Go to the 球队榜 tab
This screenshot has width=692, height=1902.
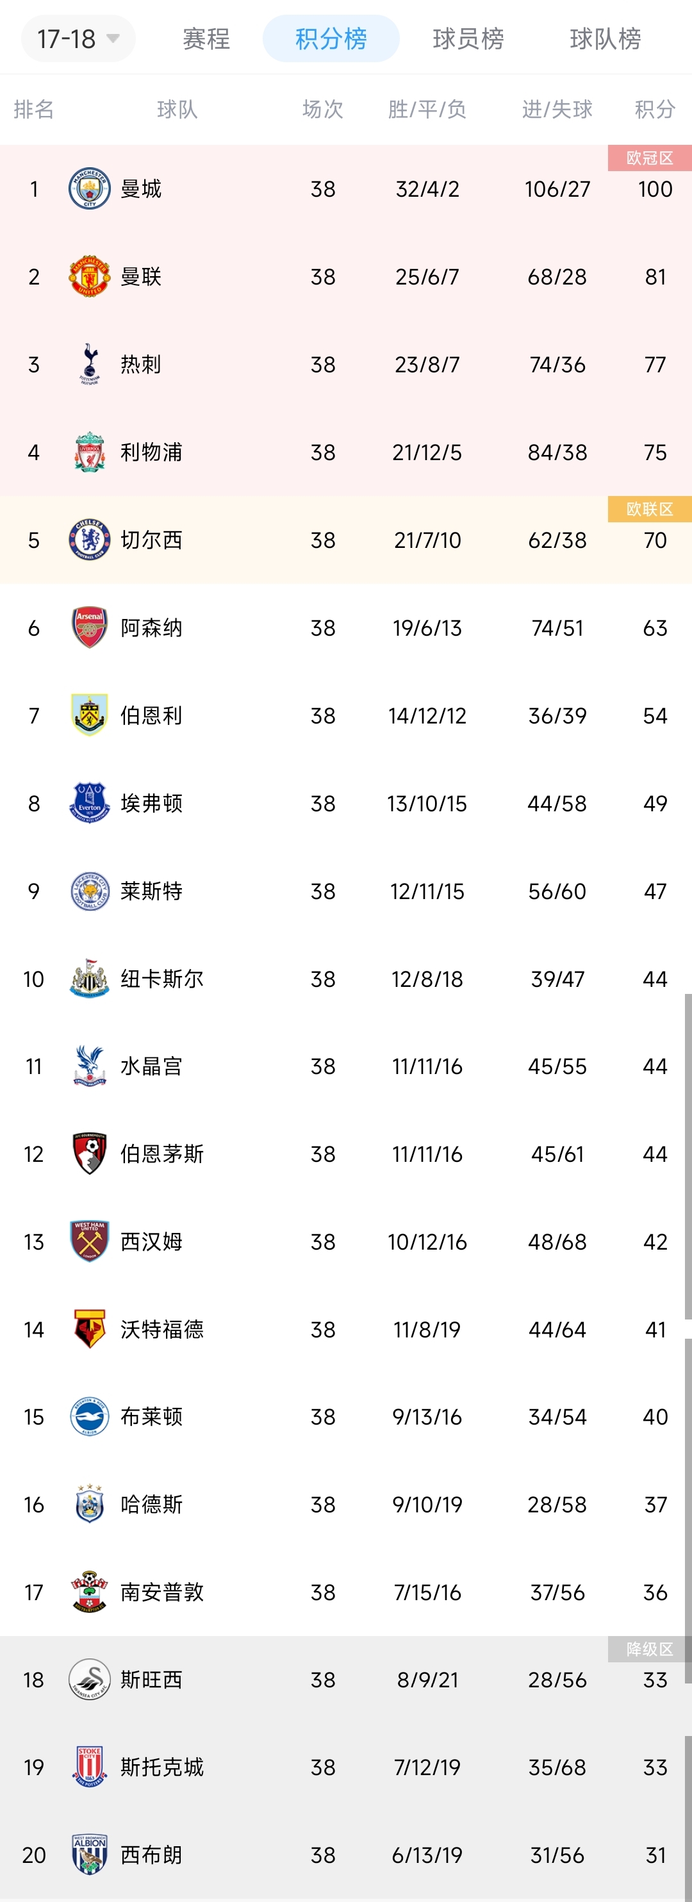(x=605, y=38)
